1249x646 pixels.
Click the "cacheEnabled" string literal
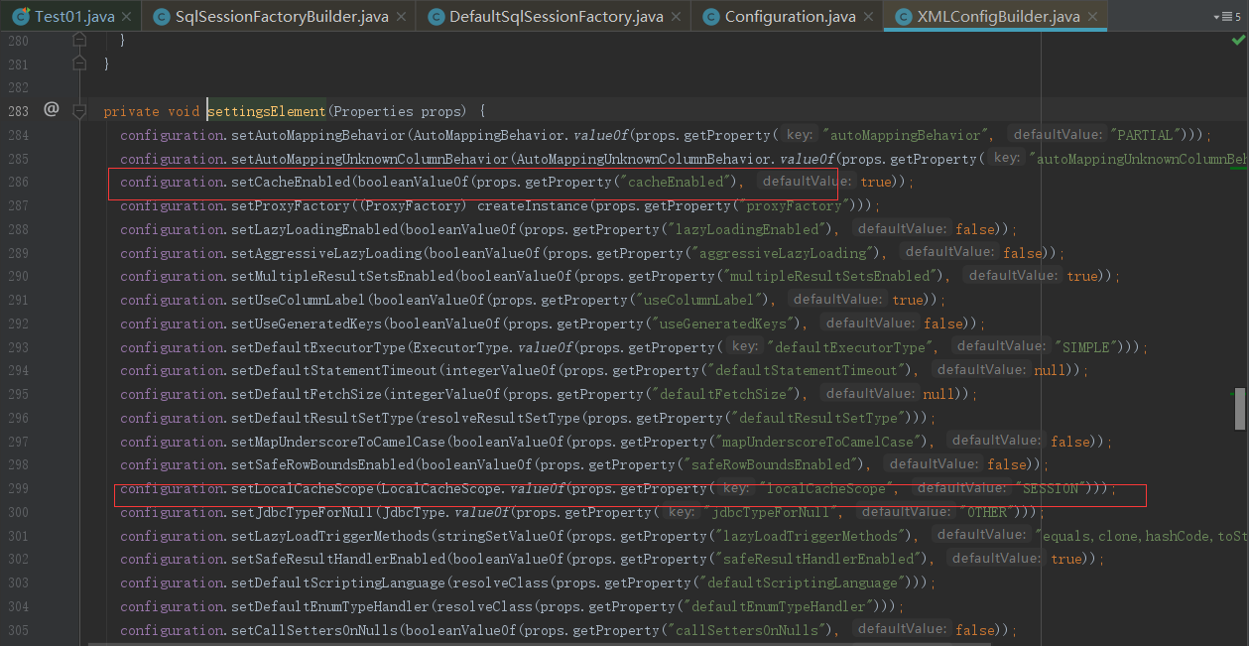[680, 182]
